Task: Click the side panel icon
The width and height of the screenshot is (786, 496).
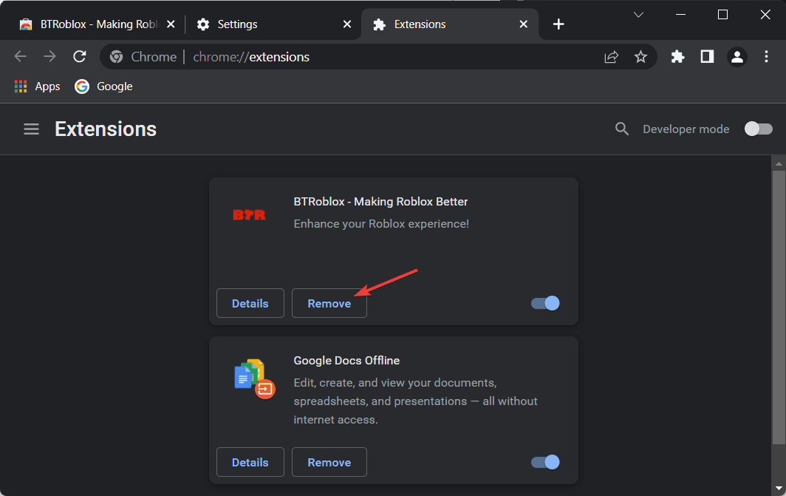Action: point(707,56)
